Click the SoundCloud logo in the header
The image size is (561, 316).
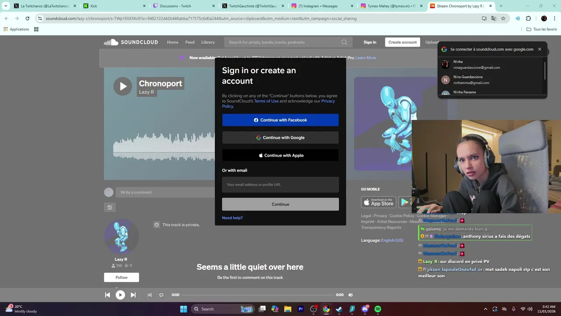pos(131,42)
